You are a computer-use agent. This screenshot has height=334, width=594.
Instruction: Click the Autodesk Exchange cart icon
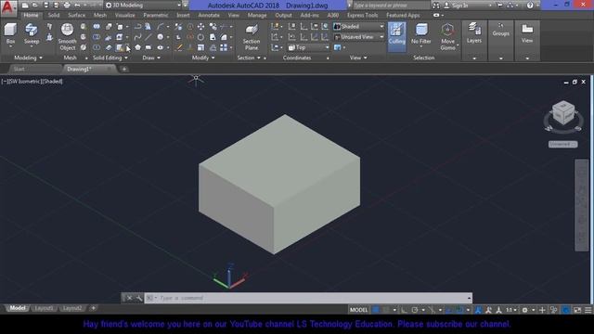[x=499, y=6]
